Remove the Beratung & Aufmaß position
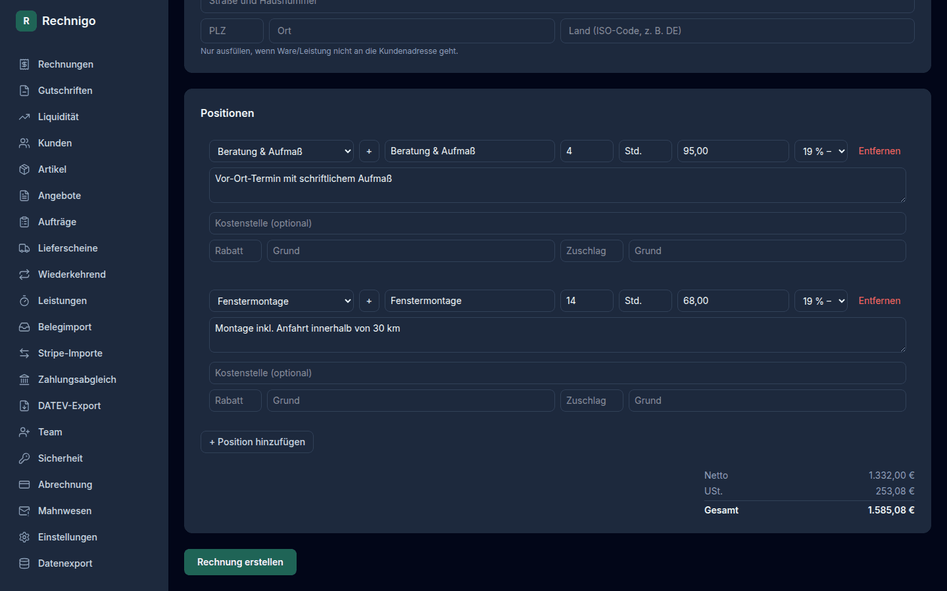947x591 pixels. click(x=879, y=151)
